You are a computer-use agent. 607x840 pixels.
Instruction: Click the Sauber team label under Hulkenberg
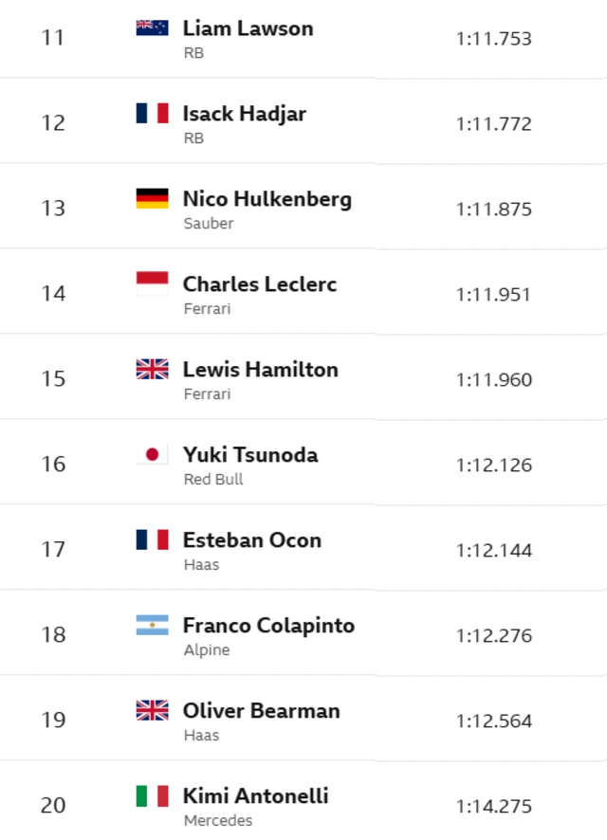pyautogui.click(x=209, y=224)
